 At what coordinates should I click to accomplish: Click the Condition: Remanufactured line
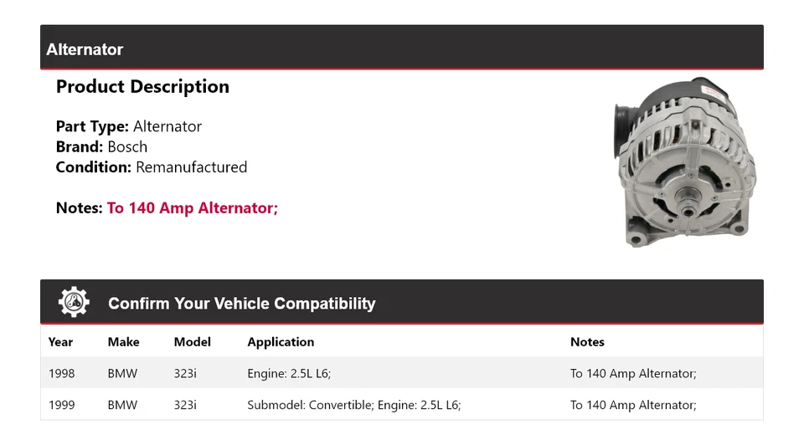coord(152,166)
